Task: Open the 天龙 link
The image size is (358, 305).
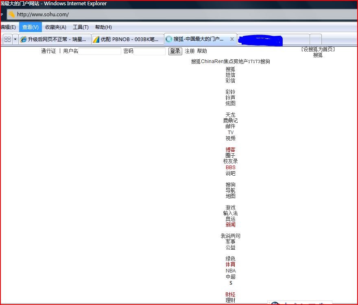Action: click(230, 115)
